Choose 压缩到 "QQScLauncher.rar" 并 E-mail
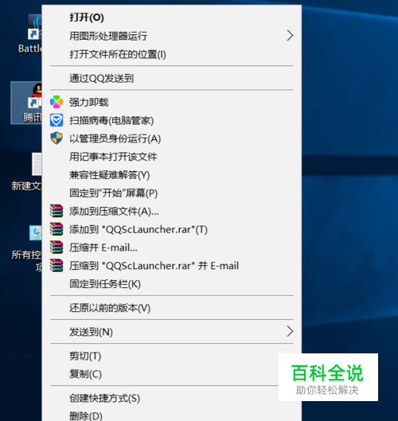 pyautogui.click(x=172, y=266)
